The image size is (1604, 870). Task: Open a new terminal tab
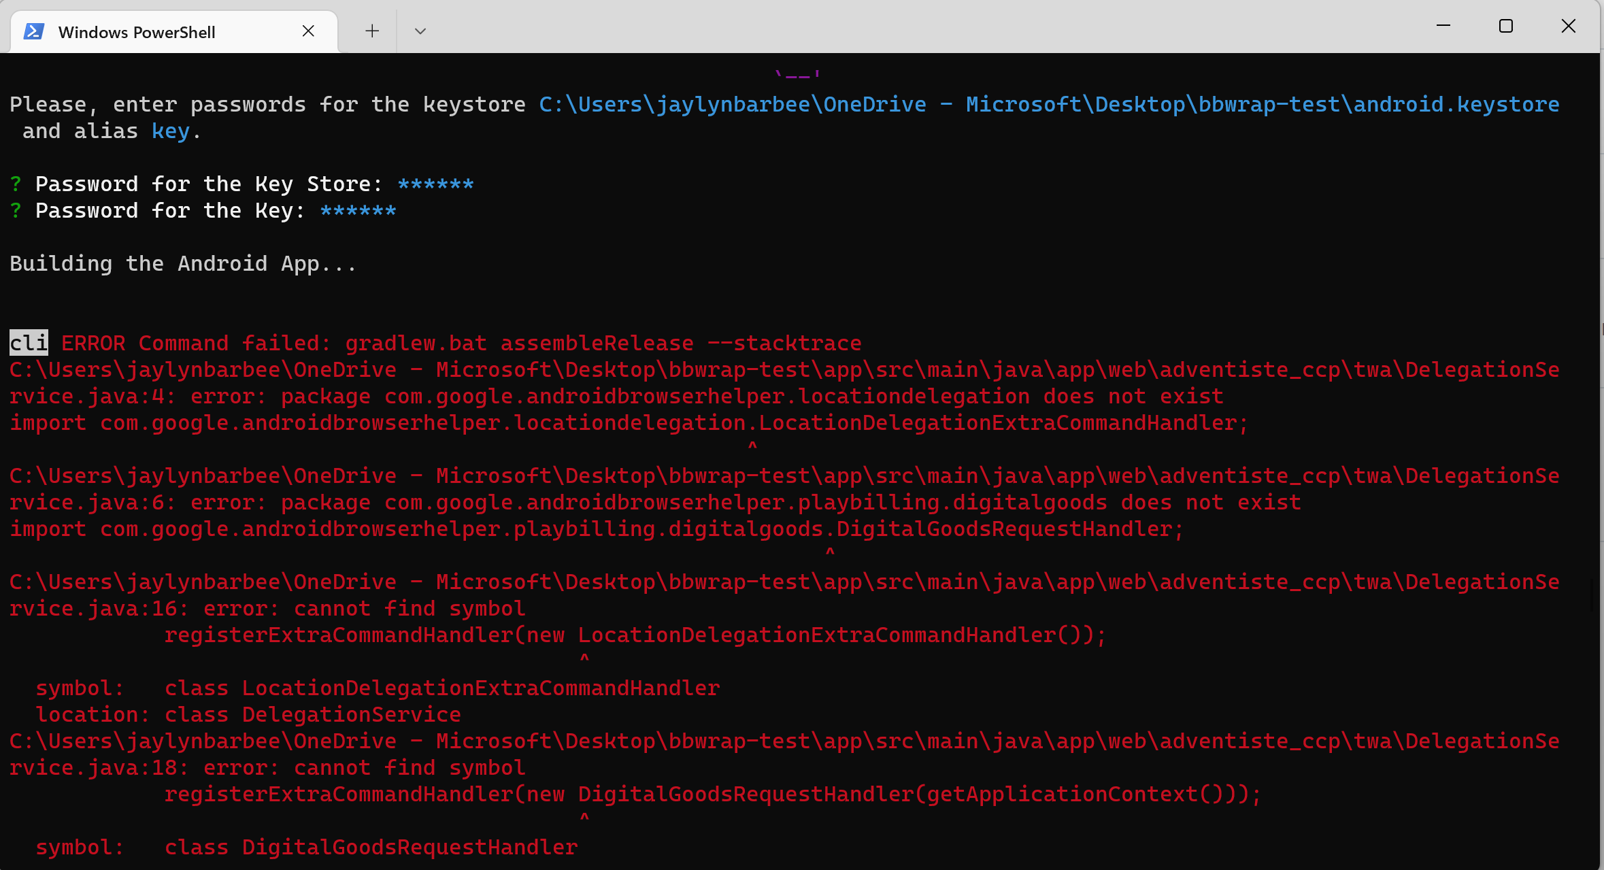(371, 31)
